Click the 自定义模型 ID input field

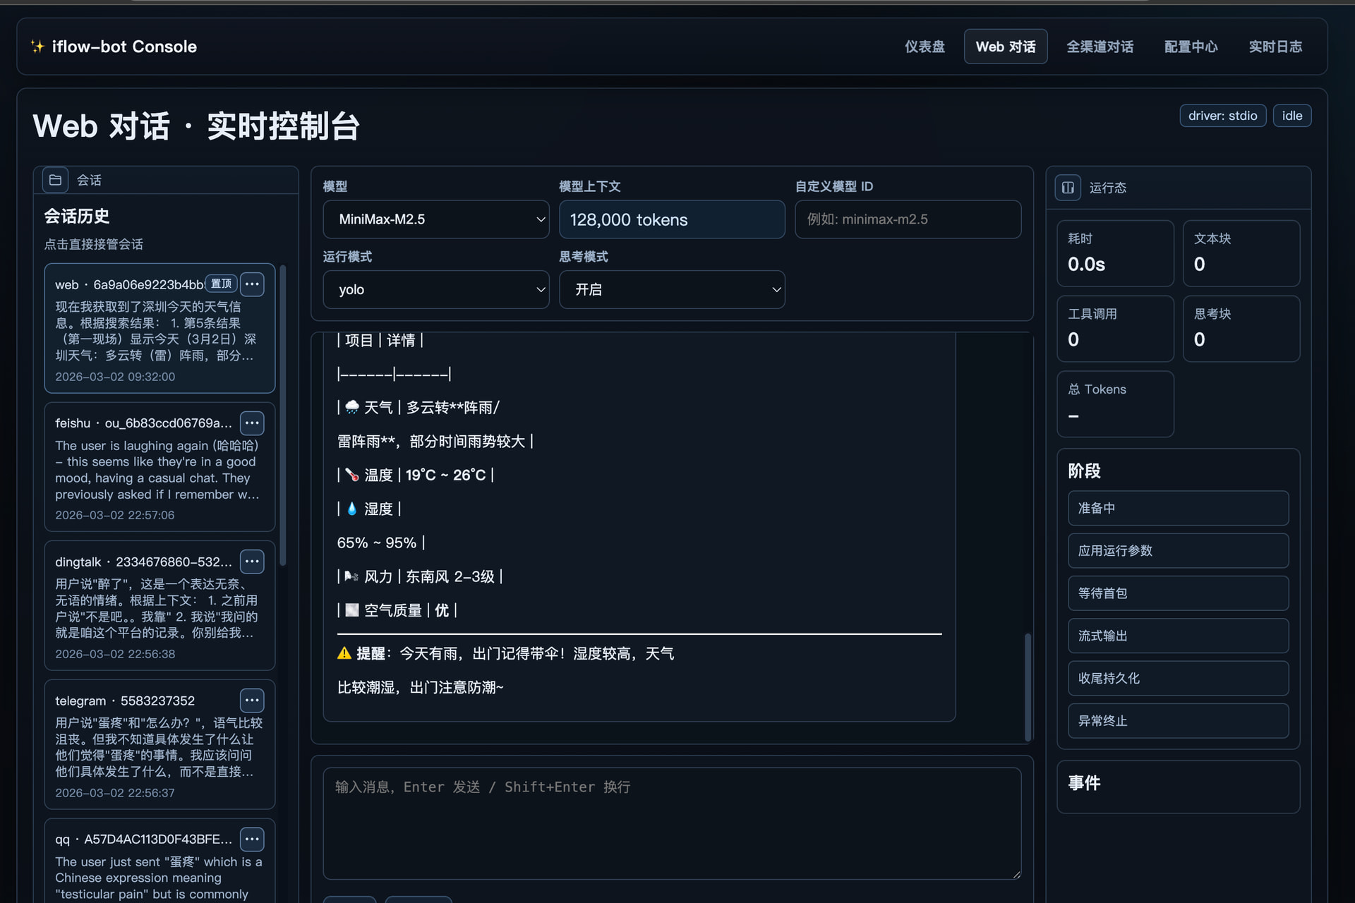(x=908, y=219)
